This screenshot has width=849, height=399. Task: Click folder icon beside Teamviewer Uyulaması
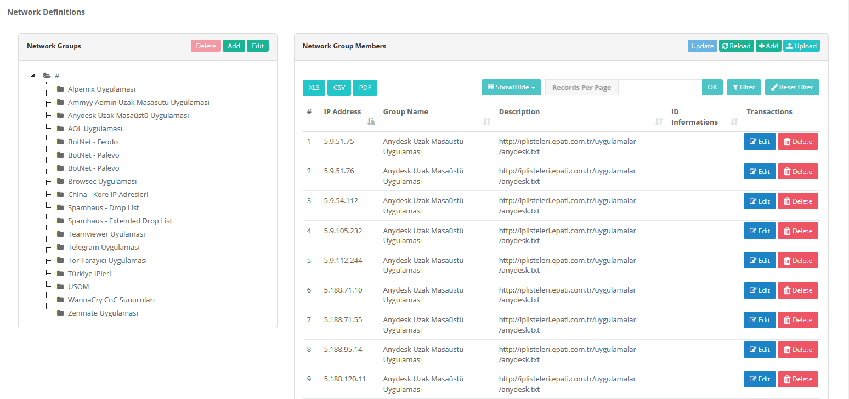(x=60, y=234)
